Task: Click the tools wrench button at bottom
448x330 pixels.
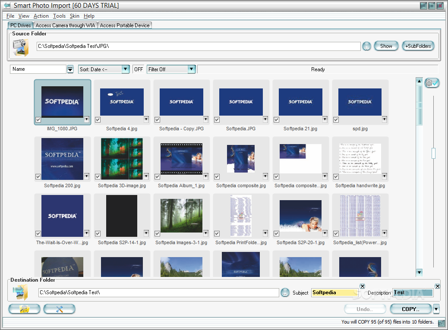Action: (x=60, y=309)
